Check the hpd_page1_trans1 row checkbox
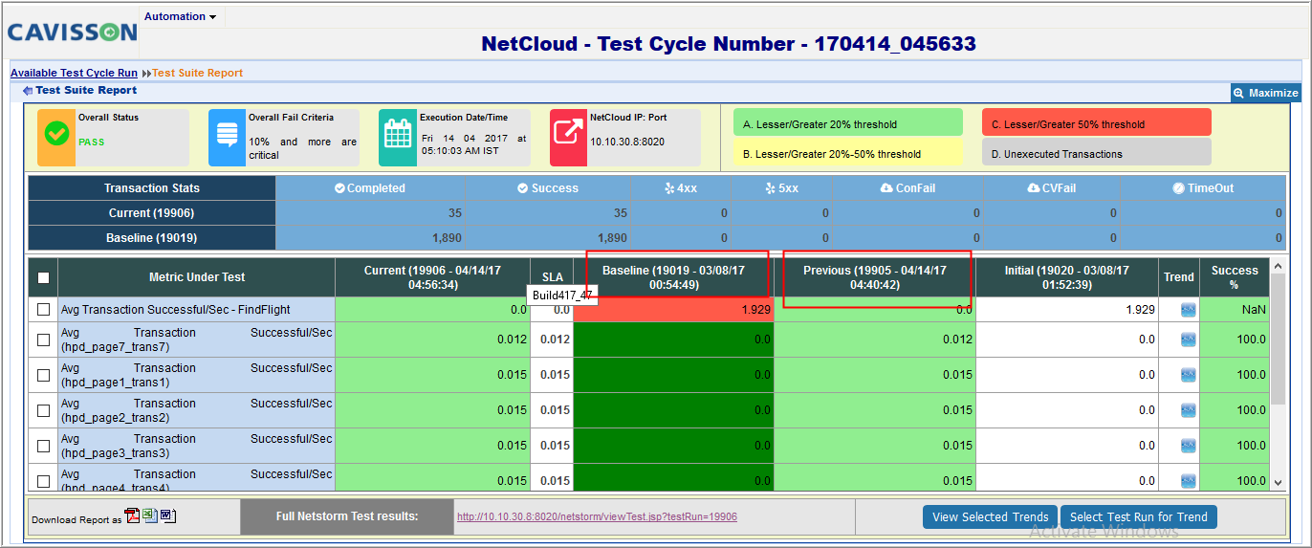Viewport: 1312px width, 548px height. 43,375
